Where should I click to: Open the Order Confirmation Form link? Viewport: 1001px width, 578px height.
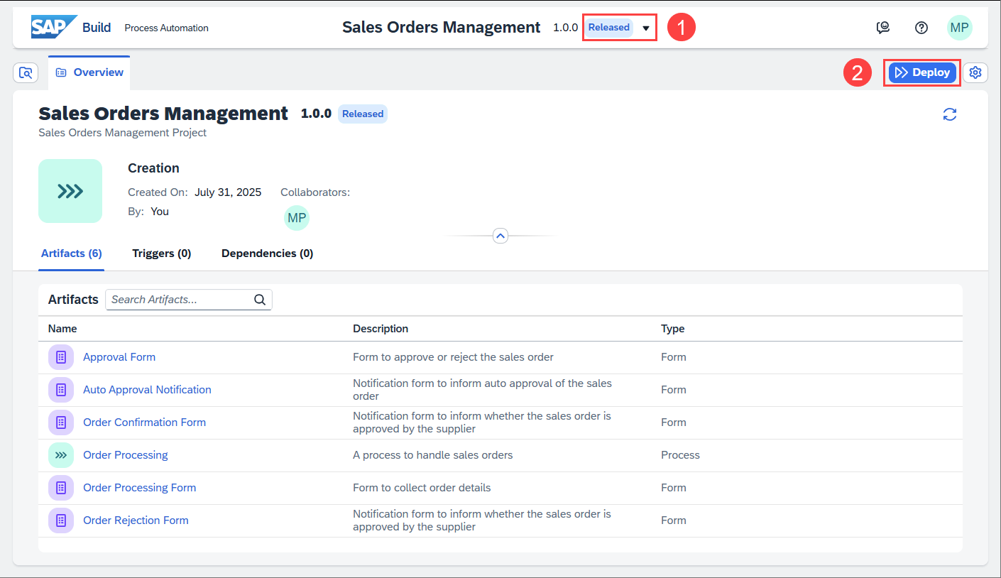pos(145,422)
